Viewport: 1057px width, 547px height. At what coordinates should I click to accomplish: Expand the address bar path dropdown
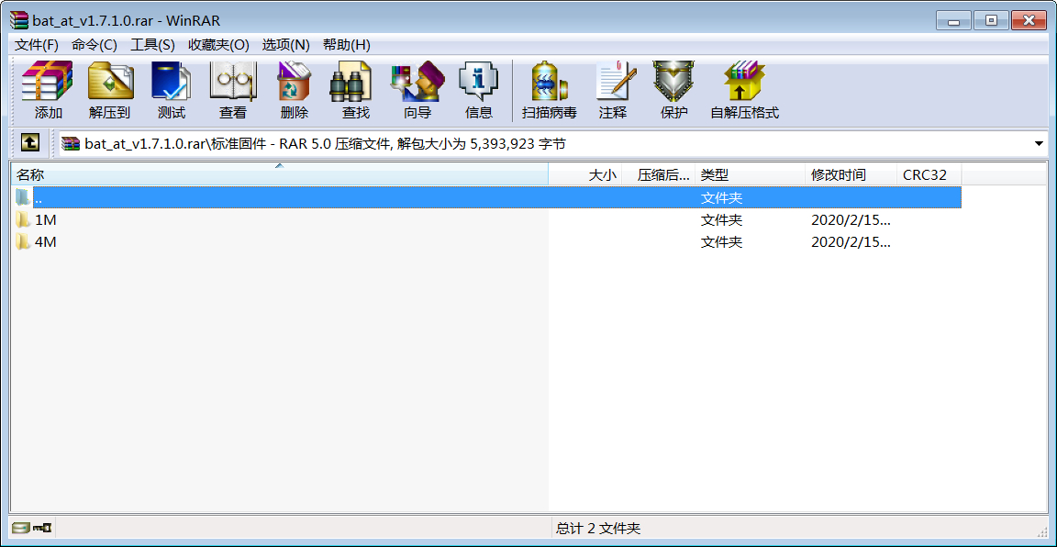point(1039,143)
